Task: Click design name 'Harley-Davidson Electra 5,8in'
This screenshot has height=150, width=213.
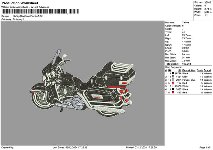Action: point(28,16)
